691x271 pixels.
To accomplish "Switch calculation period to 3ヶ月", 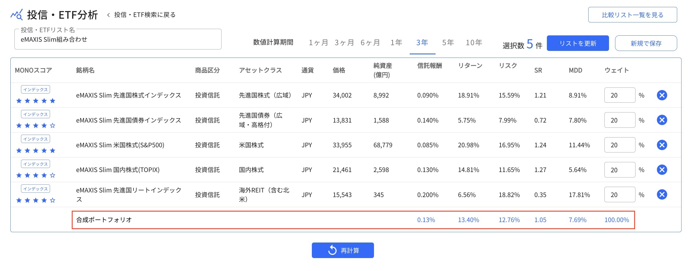I will point(344,43).
